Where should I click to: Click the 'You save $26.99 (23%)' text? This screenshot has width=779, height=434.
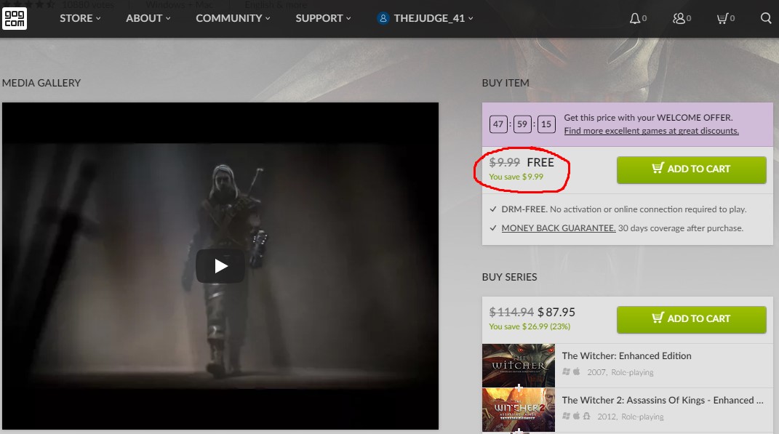[530, 326]
